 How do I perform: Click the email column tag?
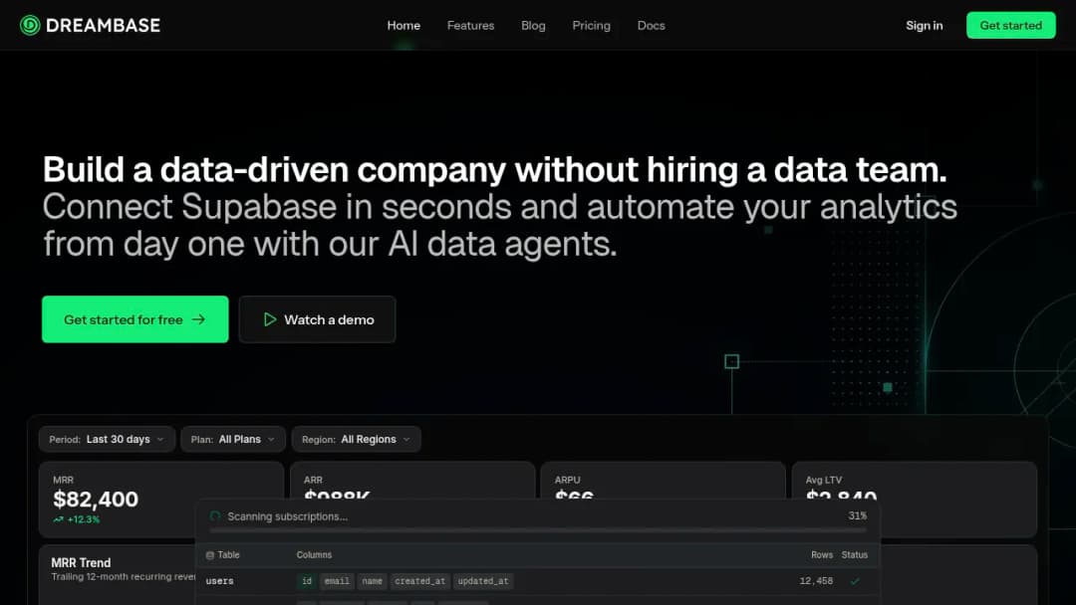point(337,581)
